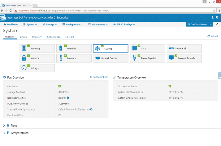Open the Memory tile
The image size is (221, 146).
(x=74, y=58)
